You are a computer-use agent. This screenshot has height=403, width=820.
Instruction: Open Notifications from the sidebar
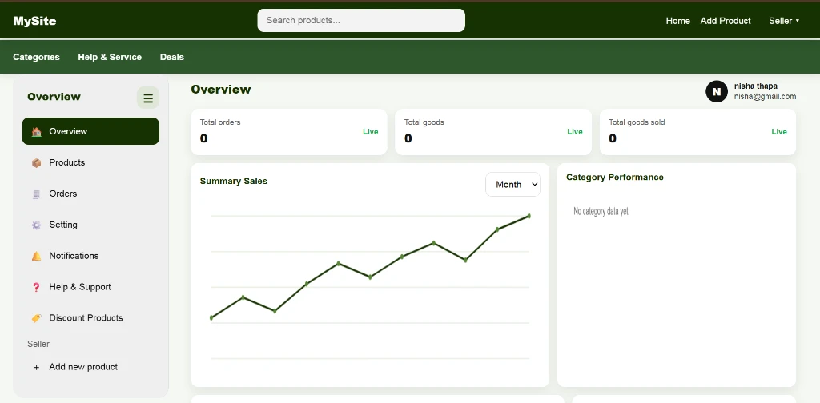(90, 256)
